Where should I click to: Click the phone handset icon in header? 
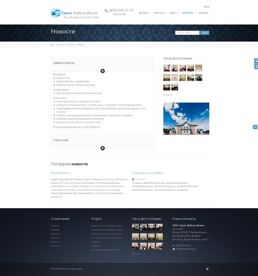tap(106, 10)
